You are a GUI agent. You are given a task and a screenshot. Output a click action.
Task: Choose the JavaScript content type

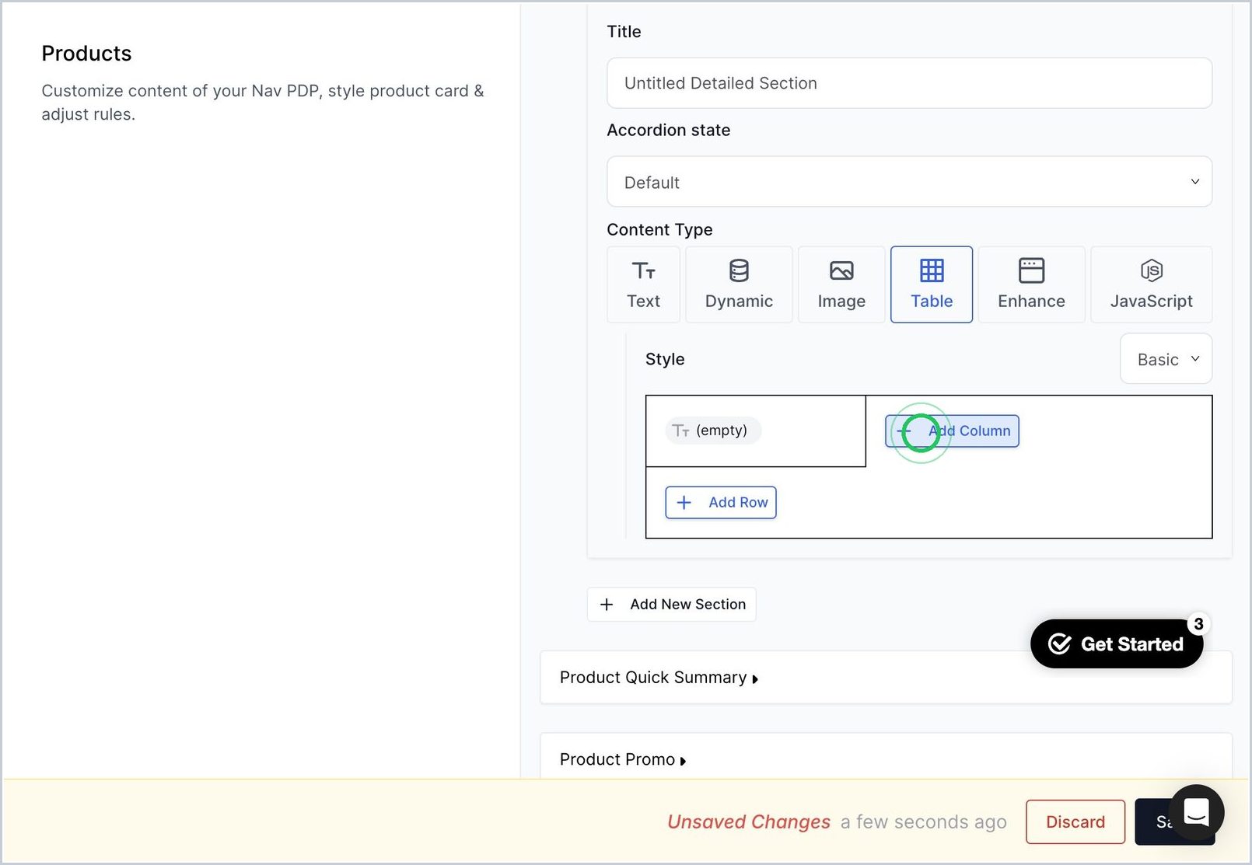(1151, 284)
